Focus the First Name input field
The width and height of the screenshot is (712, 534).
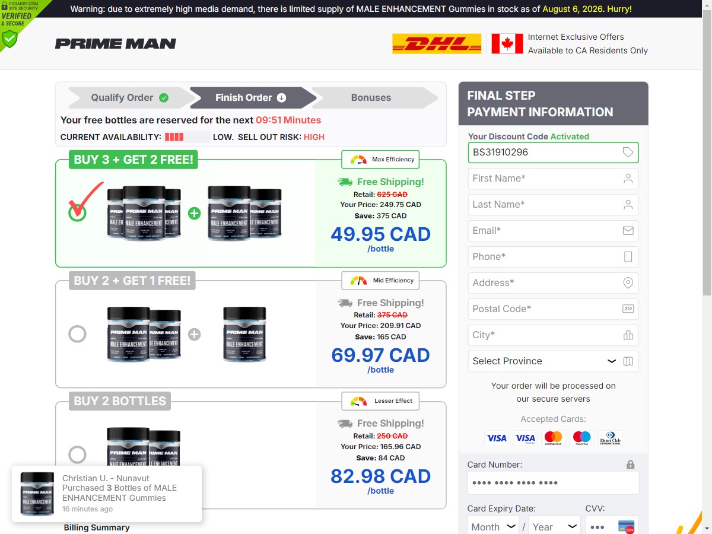coord(553,179)
